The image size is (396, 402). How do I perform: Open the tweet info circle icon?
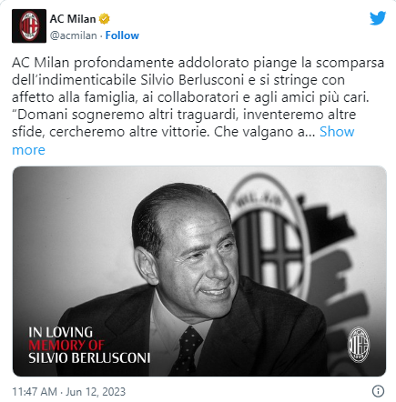pyautogui.click(x=378, y=391)
